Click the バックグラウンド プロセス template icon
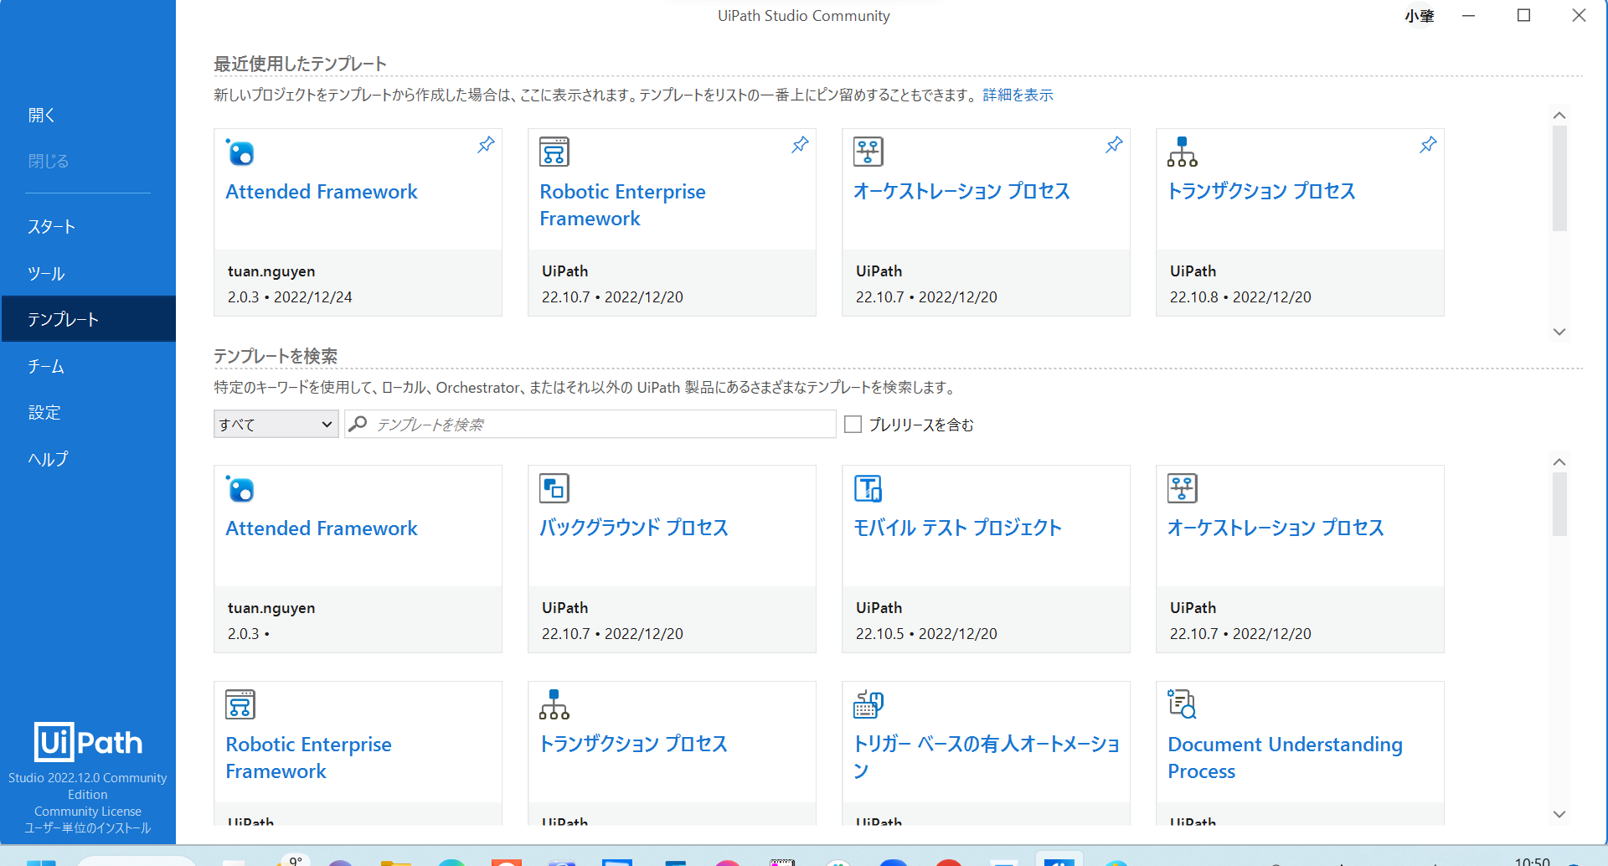 pyautogui.click(x=552, y=488)
